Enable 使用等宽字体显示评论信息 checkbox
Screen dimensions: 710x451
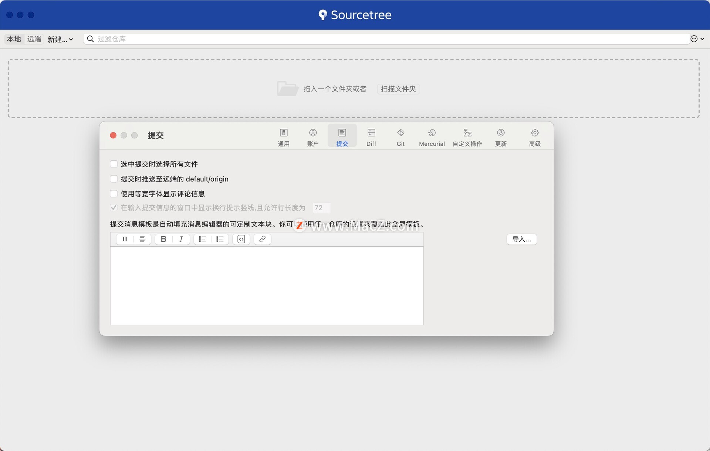[x=114, y=194]
